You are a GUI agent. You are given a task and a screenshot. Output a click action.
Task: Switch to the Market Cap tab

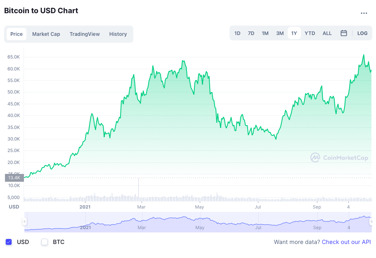click(x=46, y=34)
